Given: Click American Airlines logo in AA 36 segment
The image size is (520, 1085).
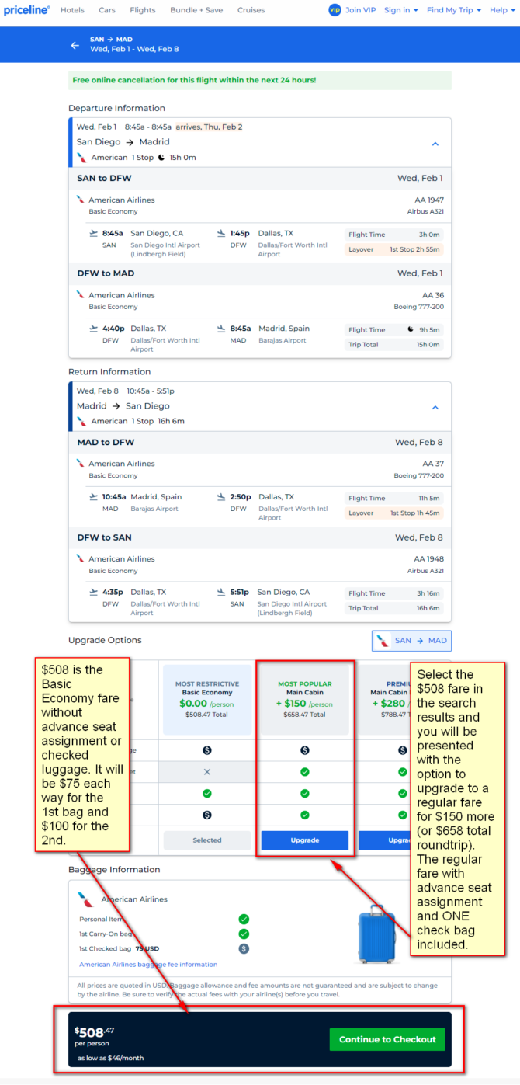Looking at the screenshot, I should pyautogui.click(x=81, y=295).
